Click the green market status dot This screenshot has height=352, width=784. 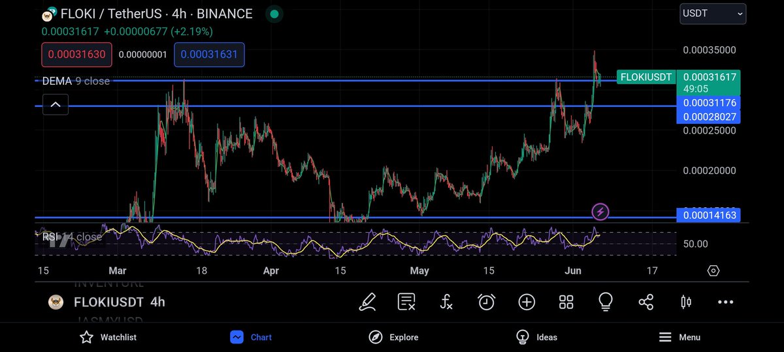274,14
